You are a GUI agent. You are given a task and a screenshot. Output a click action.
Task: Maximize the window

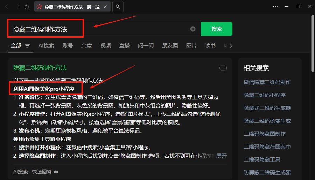click(298, 7)
